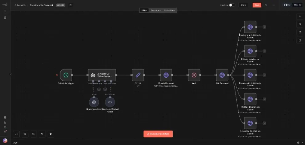305x145 pixels.
Task: Open the Brainstorm Idea OpenAI model node
Action: [x=94, y=102]
